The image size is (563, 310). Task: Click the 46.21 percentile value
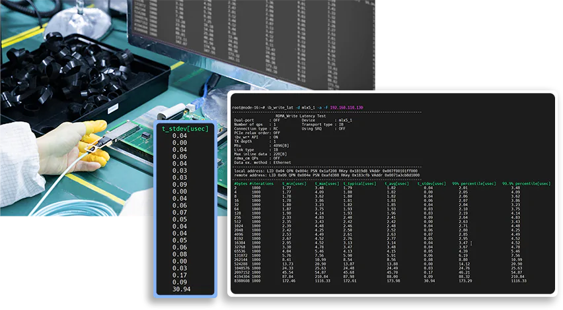(465, 272)
